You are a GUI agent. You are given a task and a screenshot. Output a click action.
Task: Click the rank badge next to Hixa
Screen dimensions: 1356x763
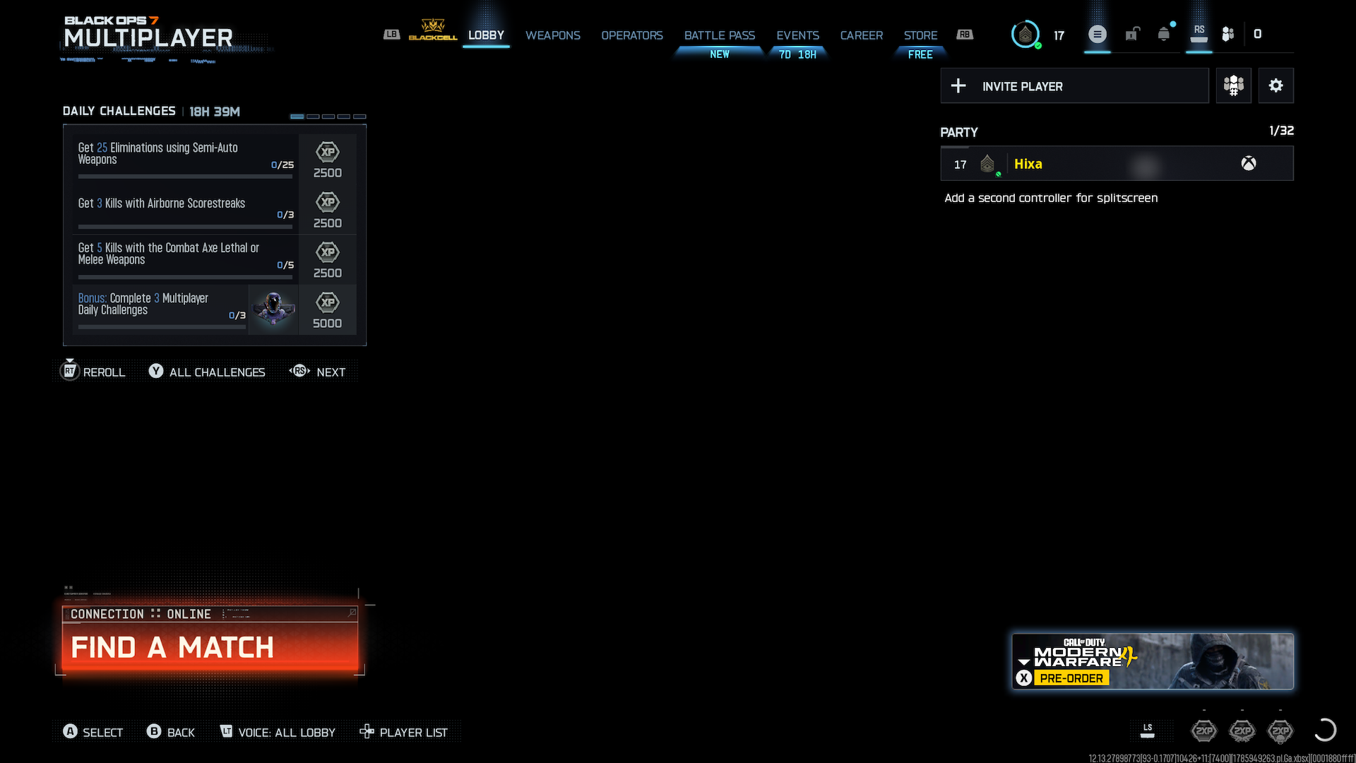pyautogui.click(x=987, y=164)
